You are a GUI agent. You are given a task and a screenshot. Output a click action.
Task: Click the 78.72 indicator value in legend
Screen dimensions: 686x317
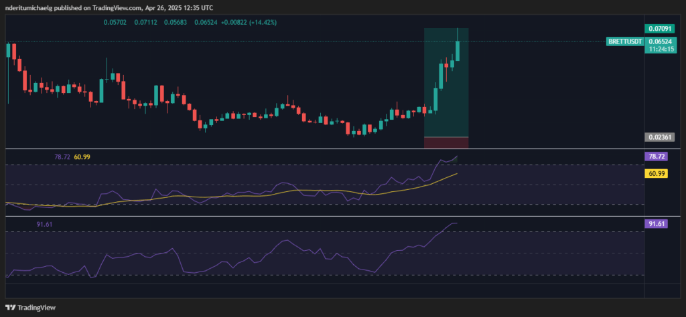point(62,156)
